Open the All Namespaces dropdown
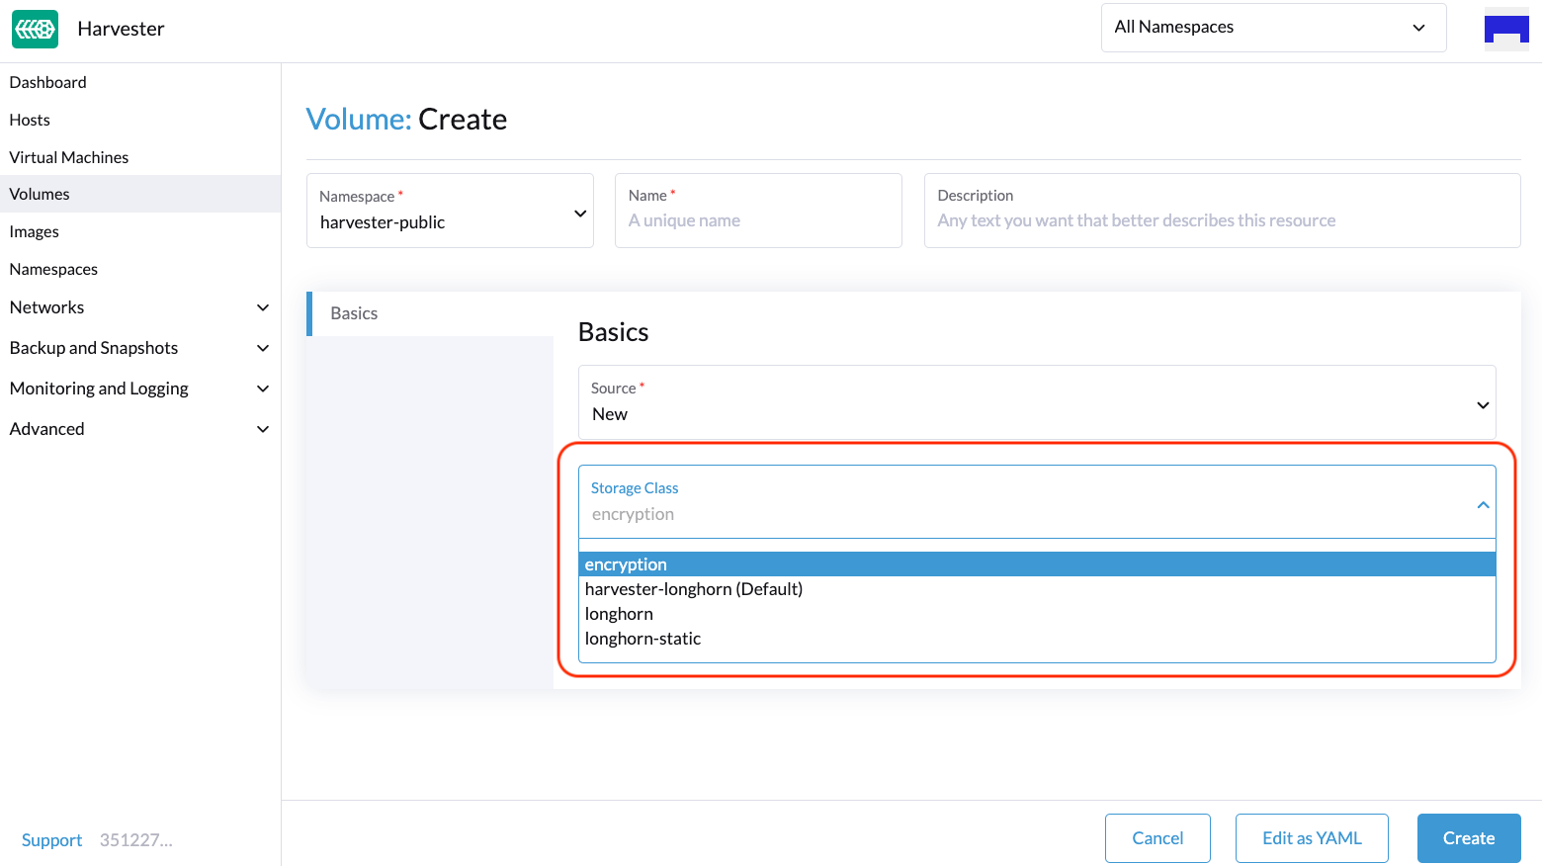The height and width of the screenshot is (866, 1542). pyautogui.click(x=1273, y=28)
